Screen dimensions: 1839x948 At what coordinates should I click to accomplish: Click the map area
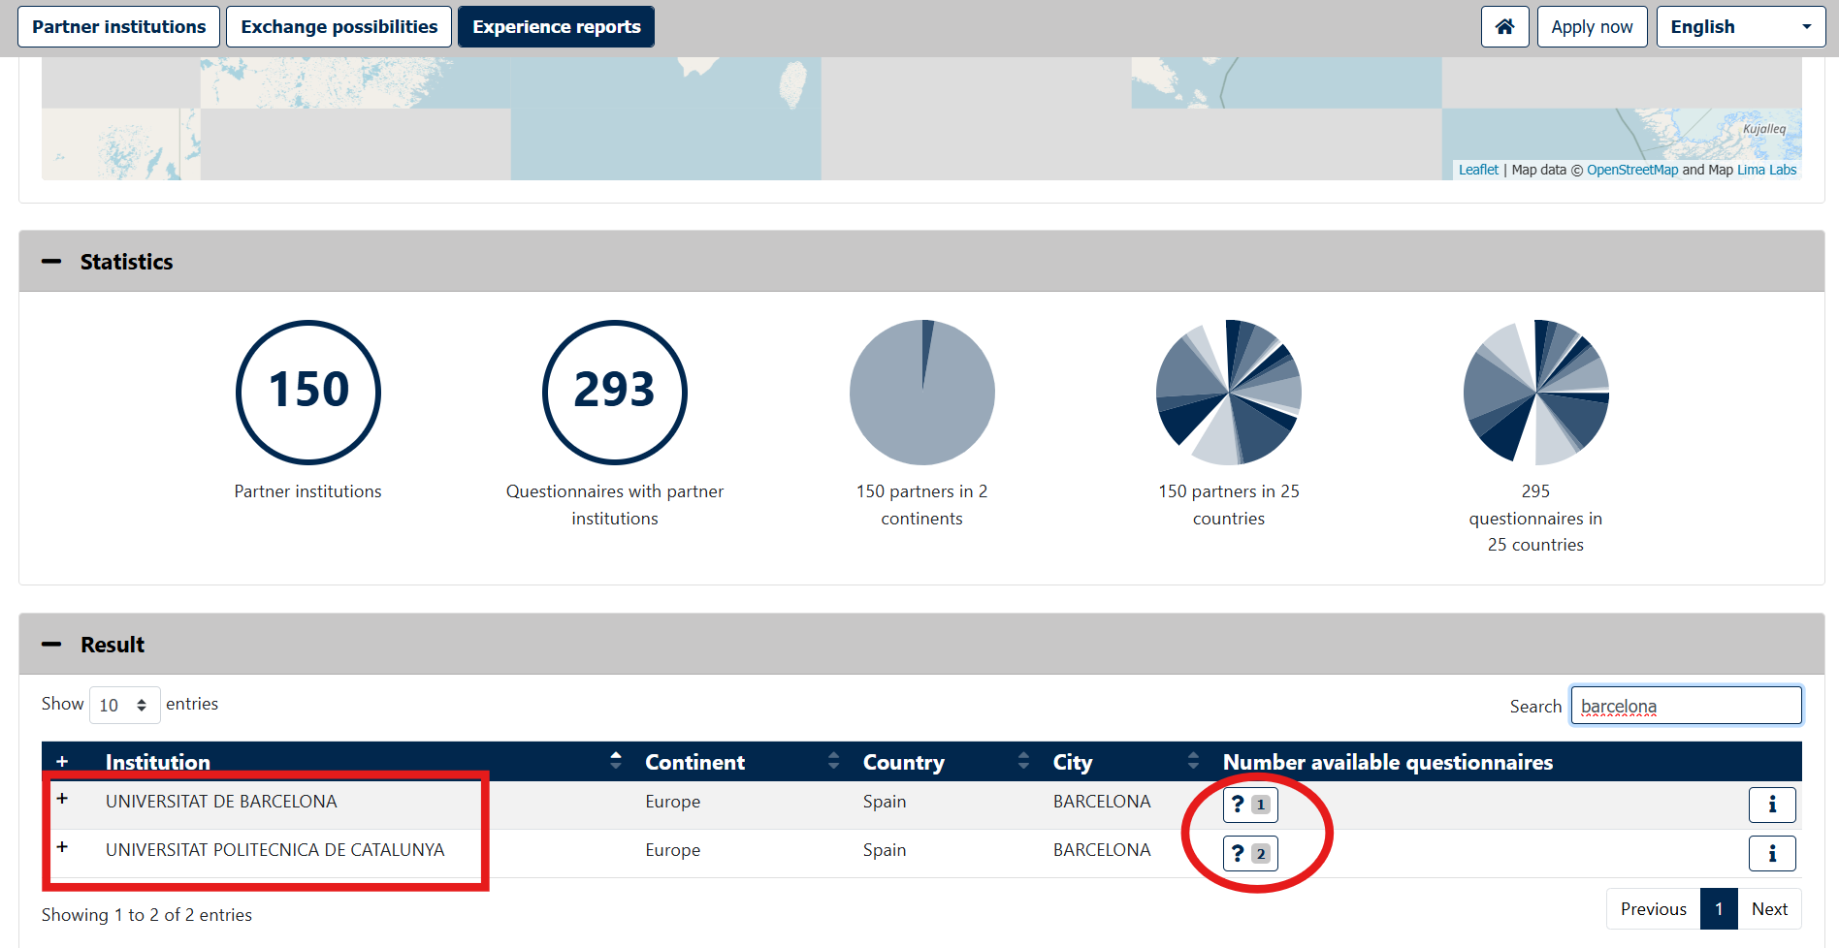click(921, 118)
